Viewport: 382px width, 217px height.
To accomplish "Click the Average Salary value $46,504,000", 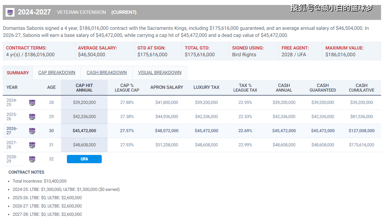I will (x=92, y=55).
